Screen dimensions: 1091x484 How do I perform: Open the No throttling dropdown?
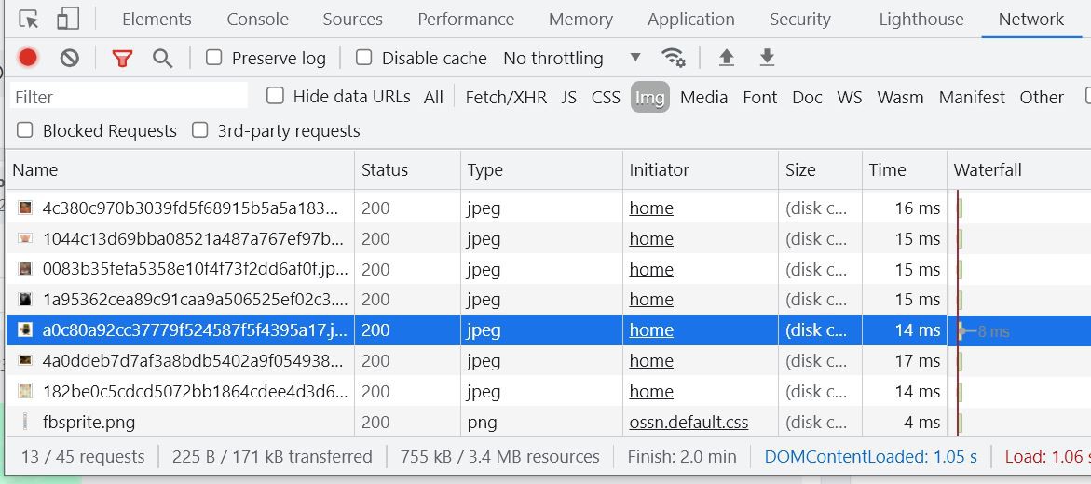(571, 58)
